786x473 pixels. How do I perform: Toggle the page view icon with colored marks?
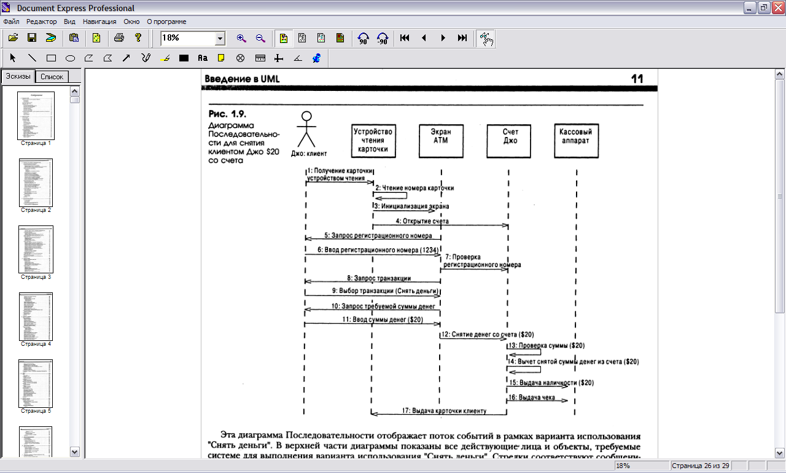(x=321, y=38)
